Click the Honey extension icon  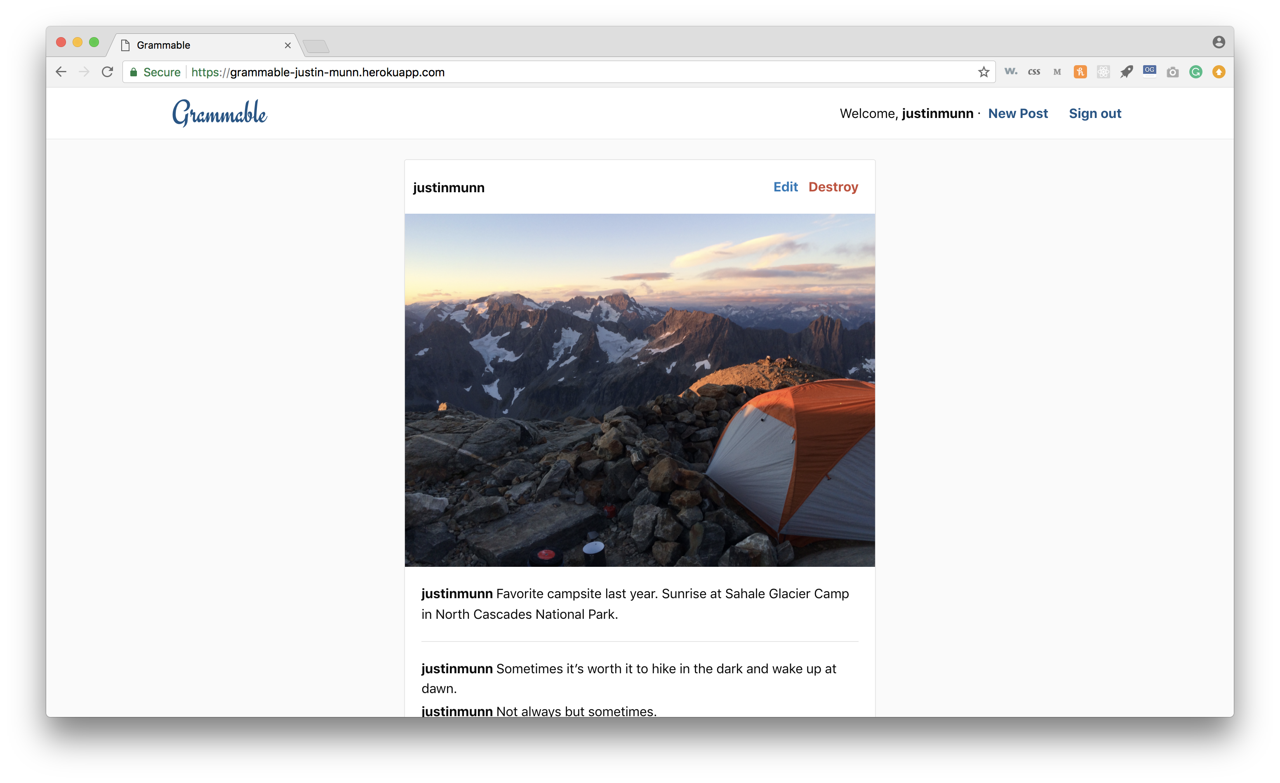click(x=1080, y=72)
